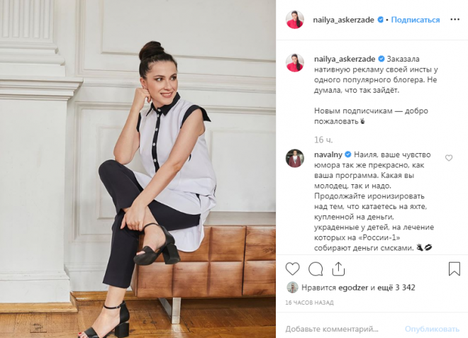Image resolution: width=468 pixels, height=338 pixels.
Task: Like navalny's comment with the small heart
Action: [x=449, y=158]
